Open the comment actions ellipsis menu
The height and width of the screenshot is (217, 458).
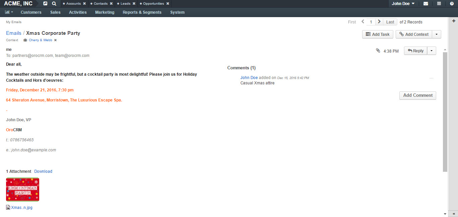pos(432,78)
